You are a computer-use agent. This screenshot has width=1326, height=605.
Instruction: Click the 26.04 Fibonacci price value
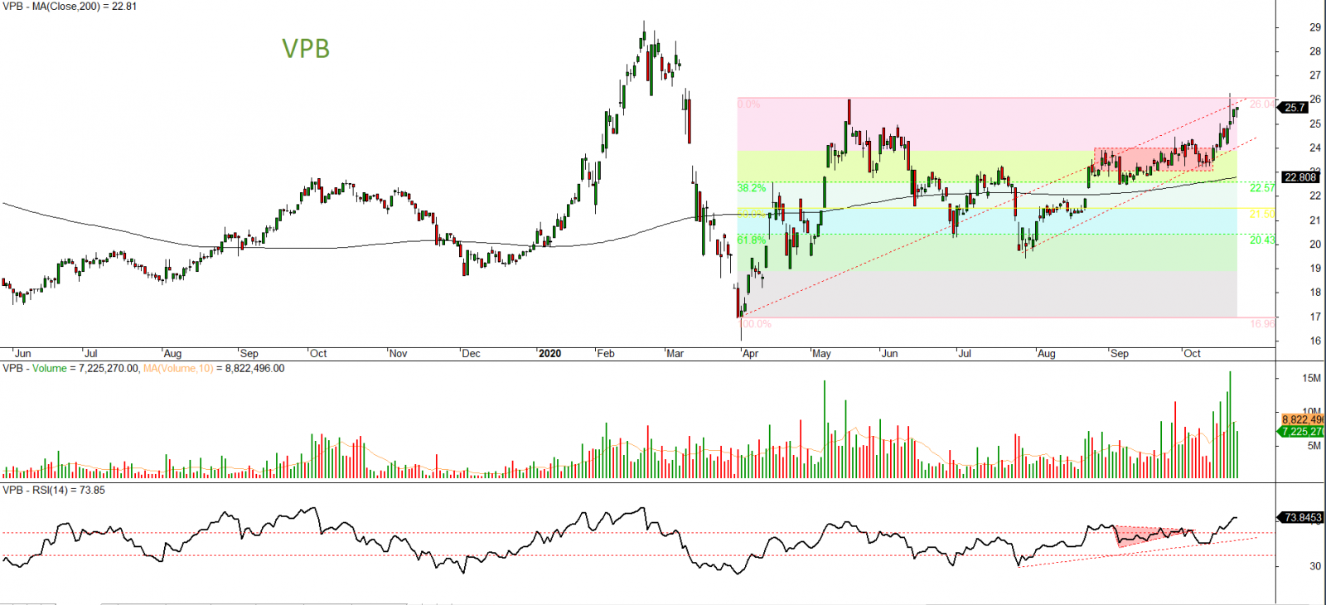pyautogui.click(x=1262, y=104)
